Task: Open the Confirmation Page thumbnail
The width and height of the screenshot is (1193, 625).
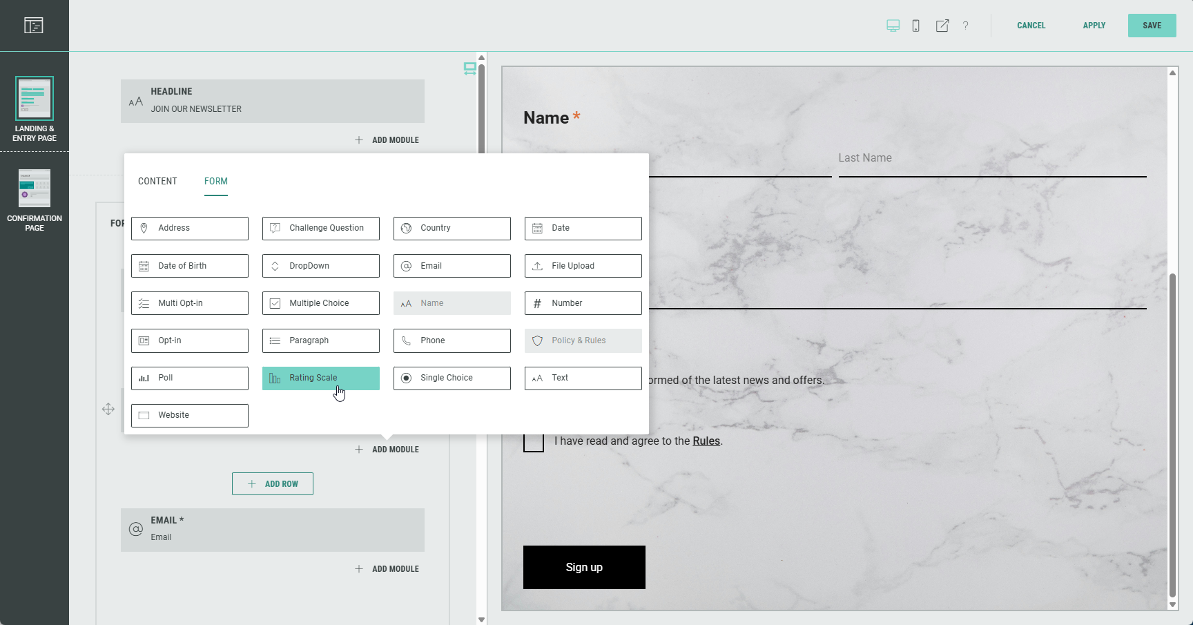Action: click(35, 189)
